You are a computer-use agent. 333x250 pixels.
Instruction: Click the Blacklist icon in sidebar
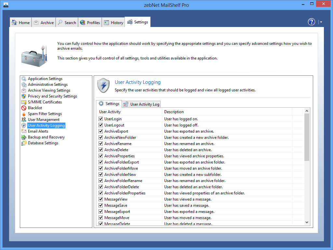coord(24,108)
